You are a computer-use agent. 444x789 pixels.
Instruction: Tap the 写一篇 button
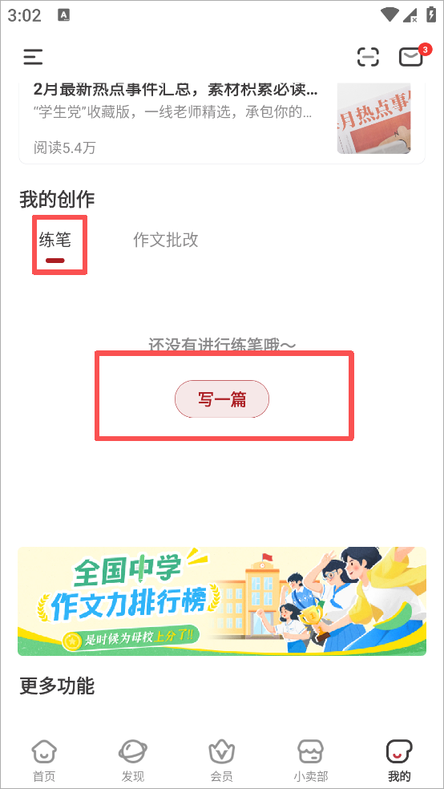(x=222, y=399)
